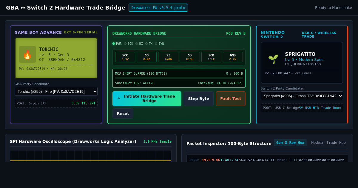Click PV: 0x8A7C2E19 HP: 20/20 line

click(43, 69)
